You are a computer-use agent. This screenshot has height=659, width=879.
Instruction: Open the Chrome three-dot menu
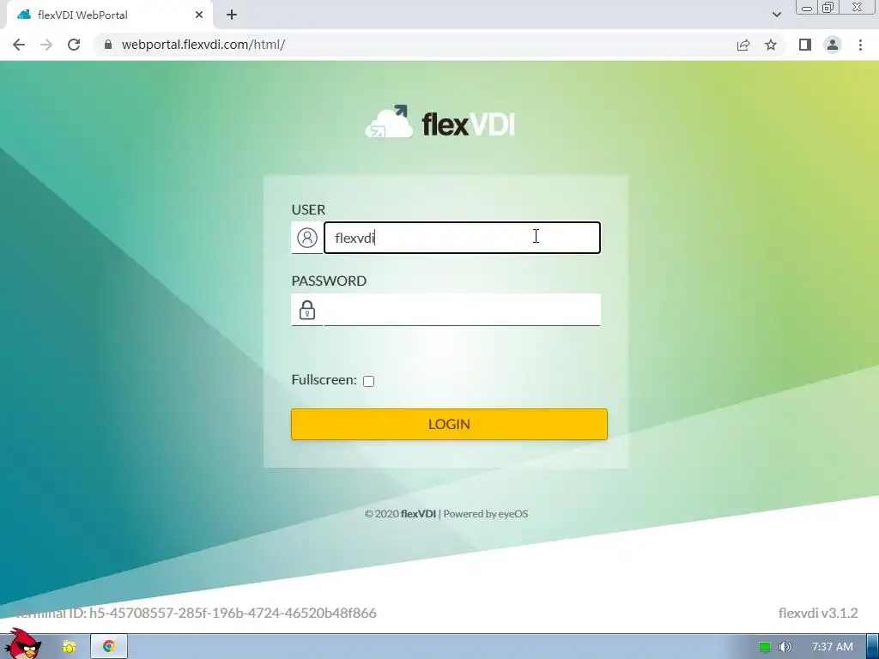(860, 45)
